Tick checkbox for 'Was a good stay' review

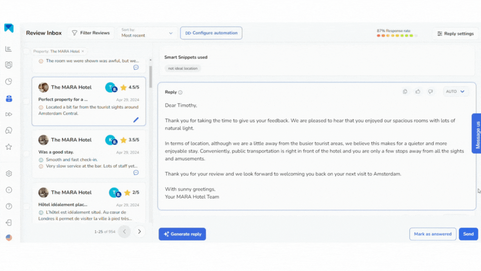click(26, 153)
